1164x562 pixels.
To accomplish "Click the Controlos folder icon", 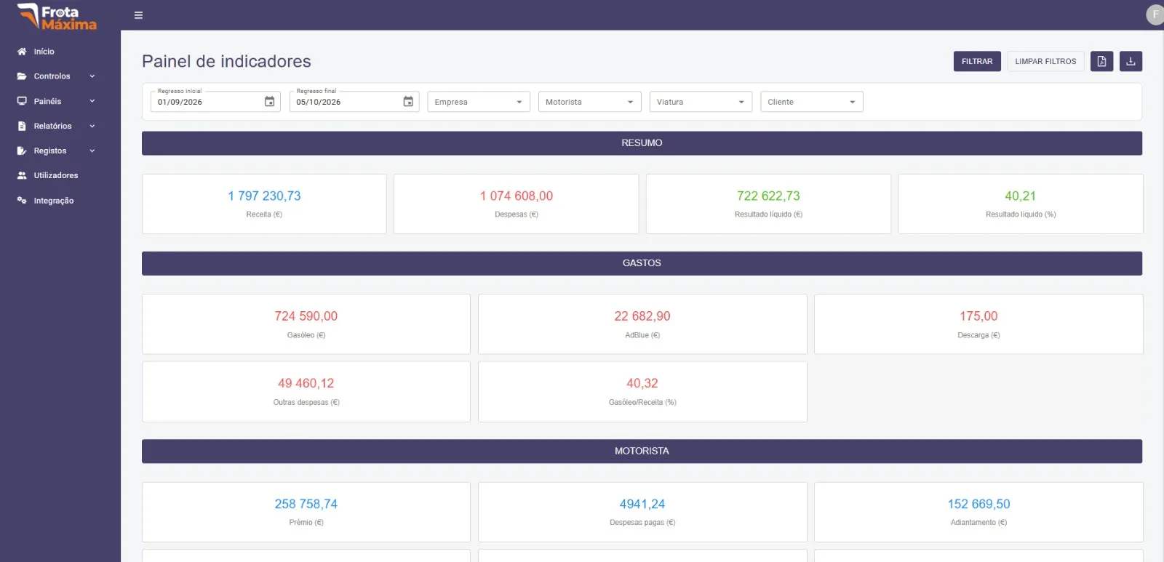I will [x=22, y=76].
